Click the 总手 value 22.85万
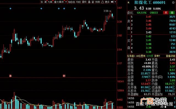Image resolution: width=176 pixels, height=109 pixels. pos(146,73)
